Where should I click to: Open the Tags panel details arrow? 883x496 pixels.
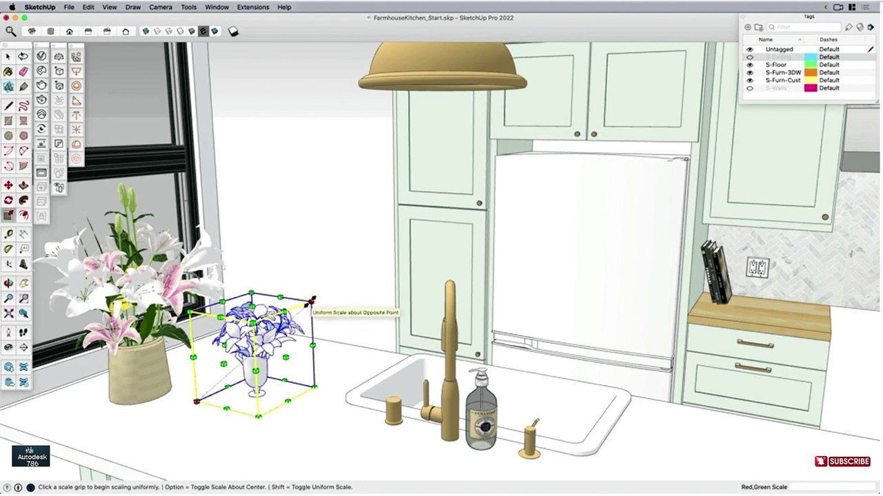click(x=871, y=28)
